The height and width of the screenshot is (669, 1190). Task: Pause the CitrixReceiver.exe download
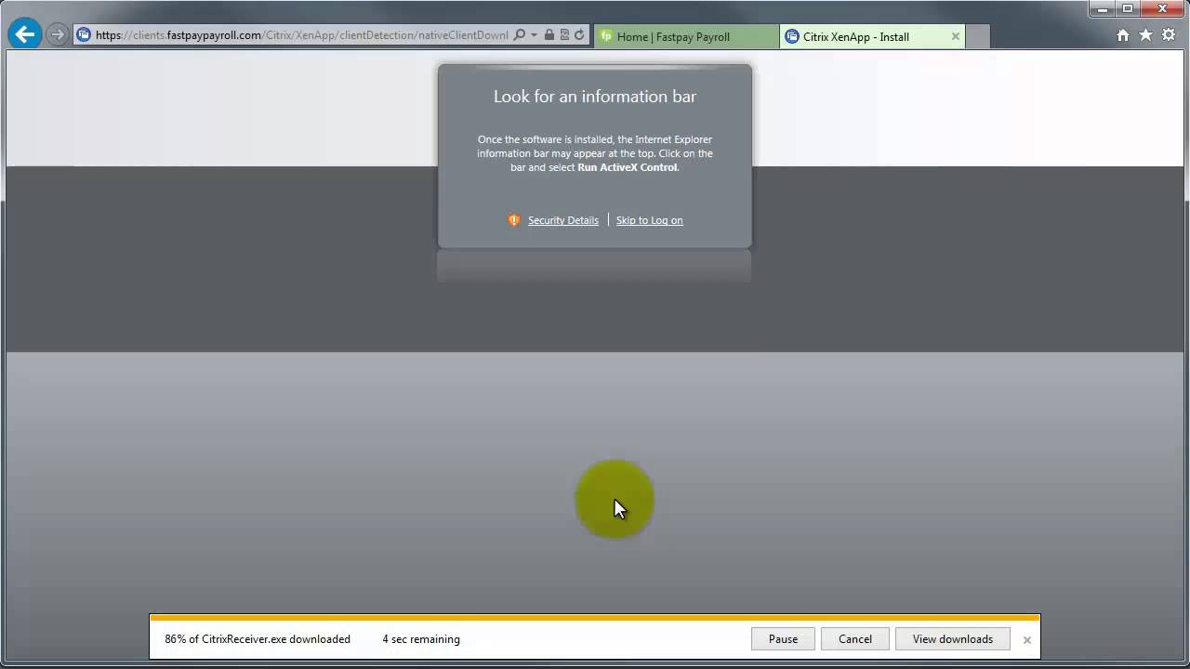point(783,639)
